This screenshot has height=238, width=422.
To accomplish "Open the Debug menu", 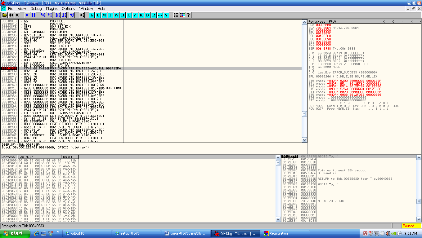I will [36, 8].
